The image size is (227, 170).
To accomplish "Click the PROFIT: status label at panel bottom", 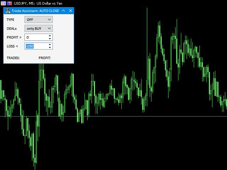I will (x=45, y=58).
